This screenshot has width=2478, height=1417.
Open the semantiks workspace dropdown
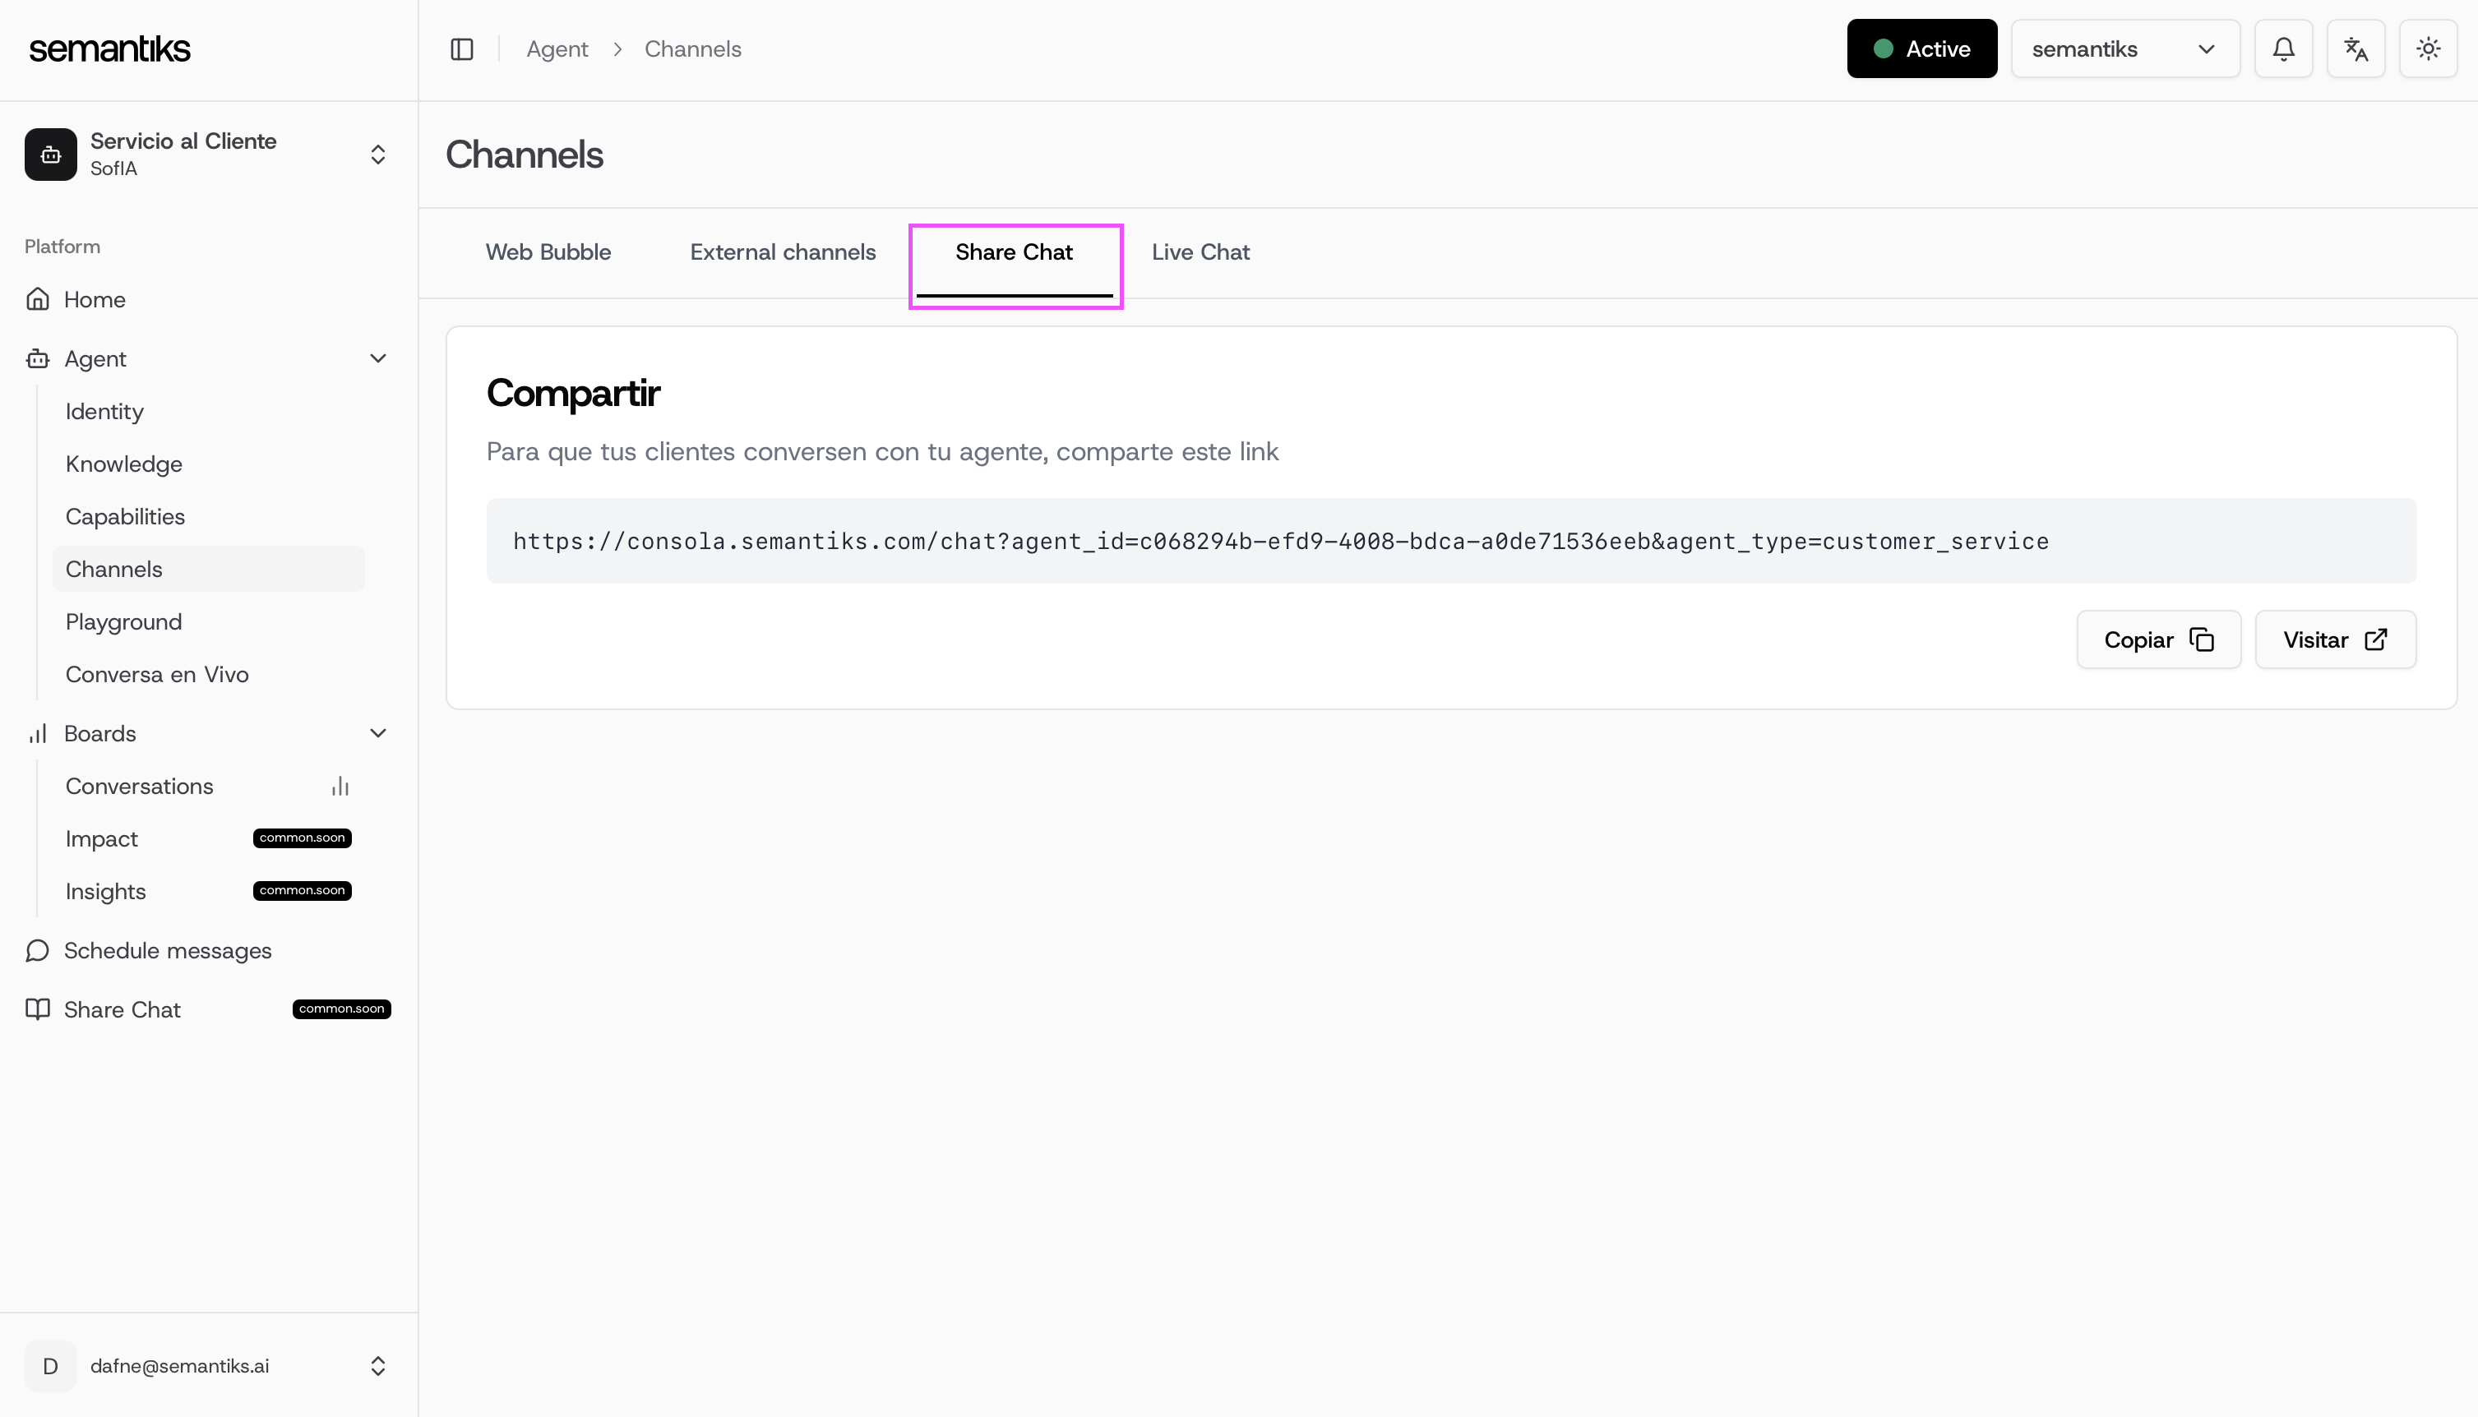coord(2124,48)
